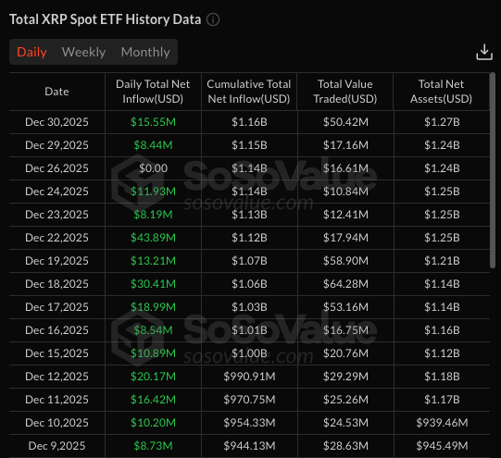Click the $970.75M cumulative inflow cell
This screenshot has height=458, width=501.
[249, 400]
